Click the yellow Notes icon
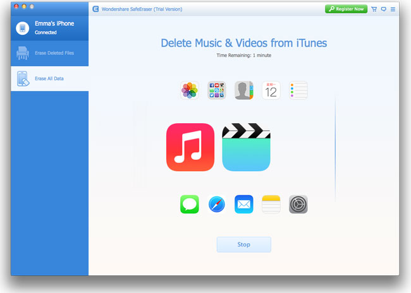 coord(271,204)
